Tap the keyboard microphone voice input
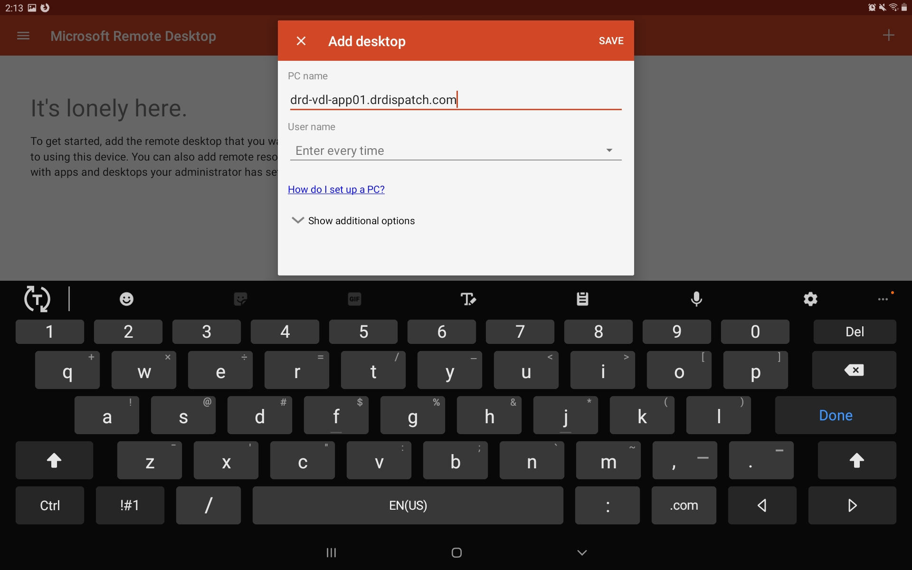Image resolution: width=912 pixels, height=570 pixels. click(696, 299)
